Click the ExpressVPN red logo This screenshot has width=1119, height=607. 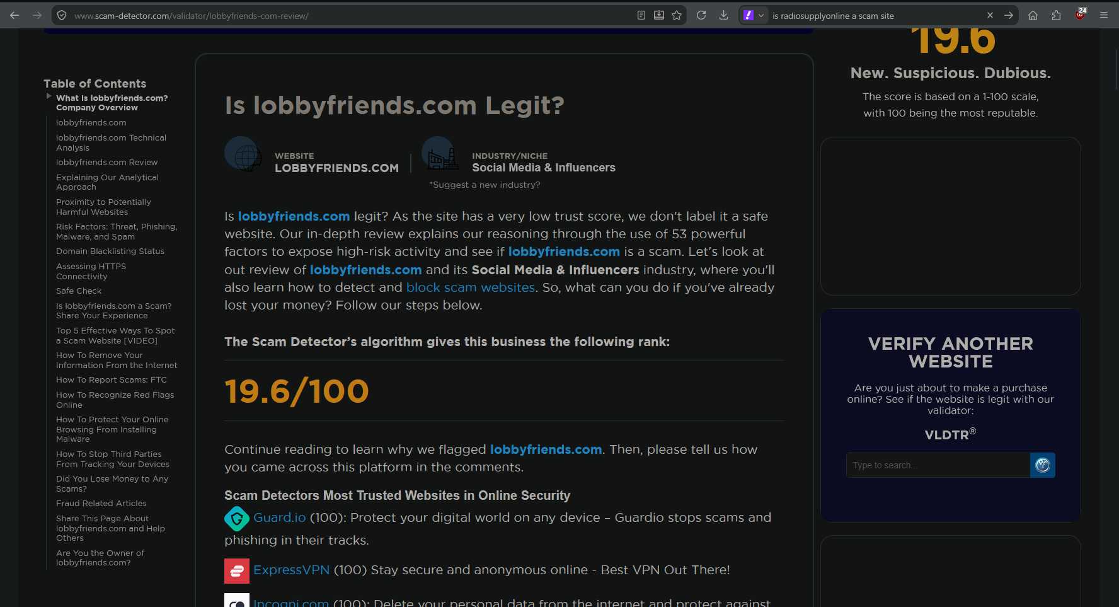237,571
